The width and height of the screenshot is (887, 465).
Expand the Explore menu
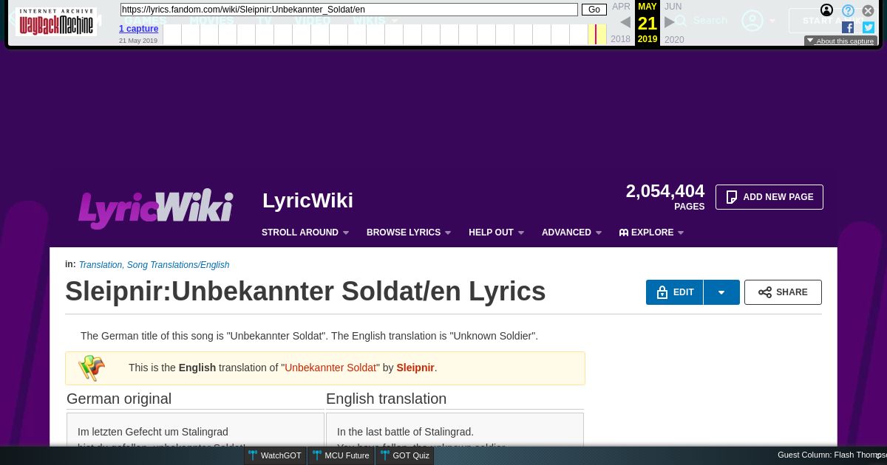[x=651, y=232]
